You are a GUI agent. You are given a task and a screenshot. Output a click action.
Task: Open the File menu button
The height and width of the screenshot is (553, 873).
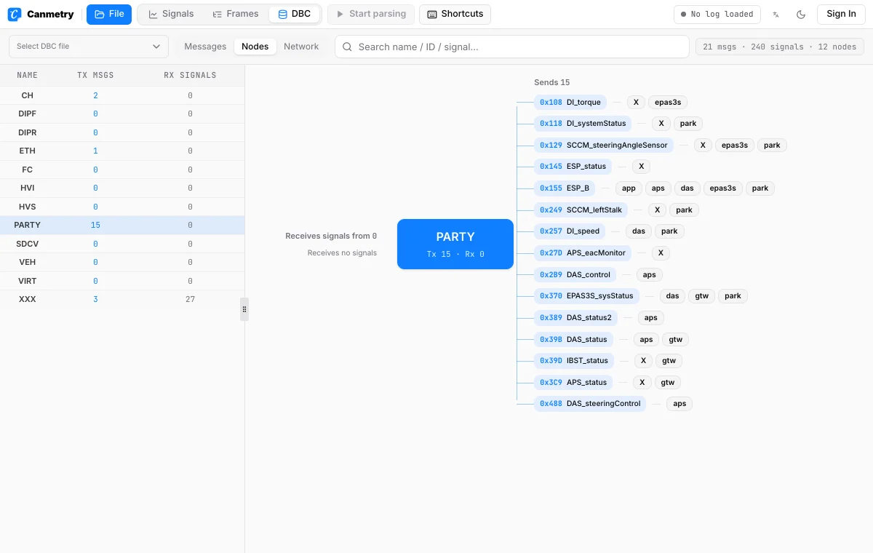click(x=109, y=14)
